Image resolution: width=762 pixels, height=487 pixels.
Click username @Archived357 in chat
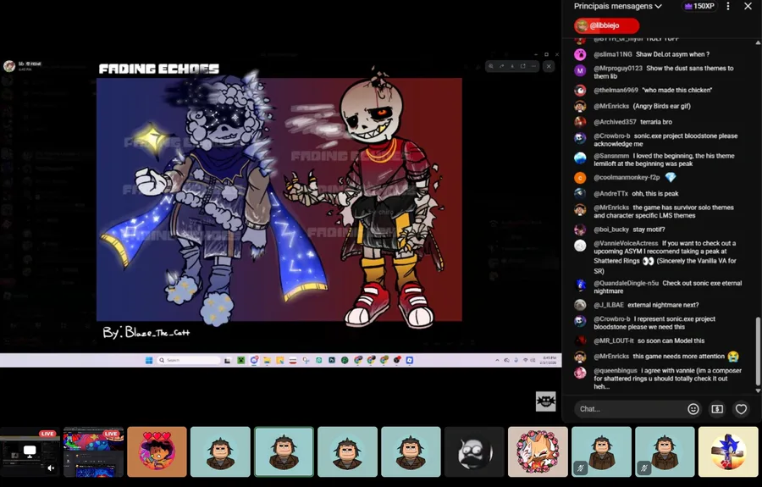(x=615, y=122)
